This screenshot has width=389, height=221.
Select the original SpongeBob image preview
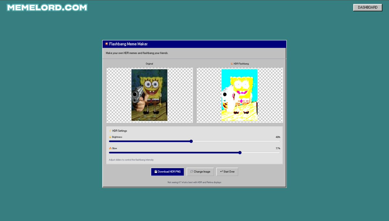(x=149, y=95)
